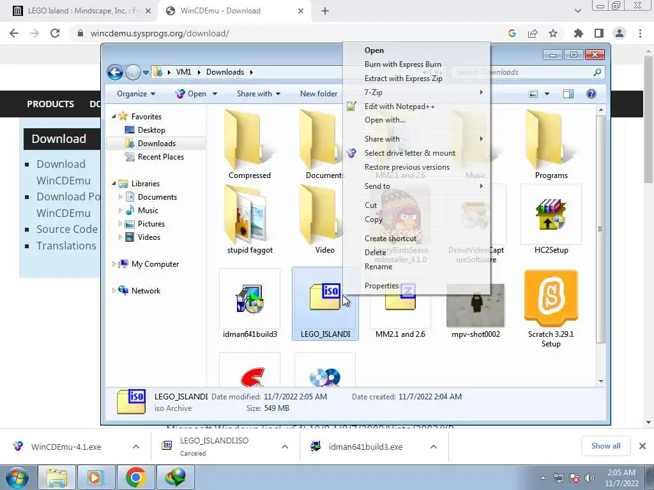Open the arrow next to toolbar Open

215,94
